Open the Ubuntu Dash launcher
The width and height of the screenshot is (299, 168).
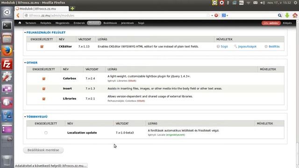7,13
